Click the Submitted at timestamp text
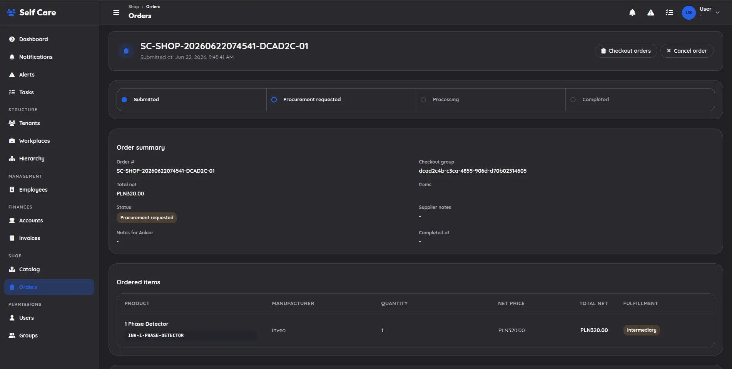Viewport: 732px width, 369px height. coord(187,57)
